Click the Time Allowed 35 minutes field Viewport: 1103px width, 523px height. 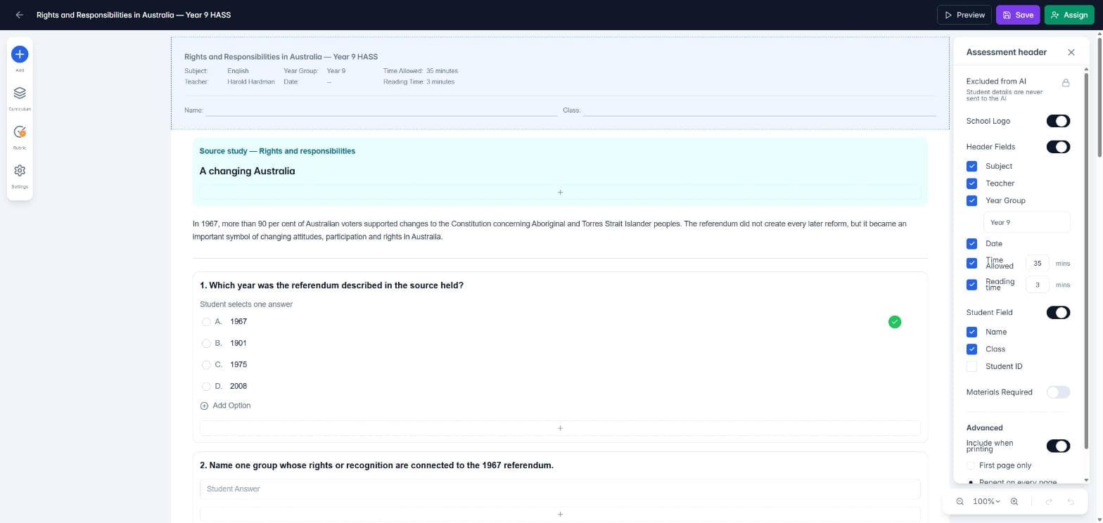[x=1037, y=264]
